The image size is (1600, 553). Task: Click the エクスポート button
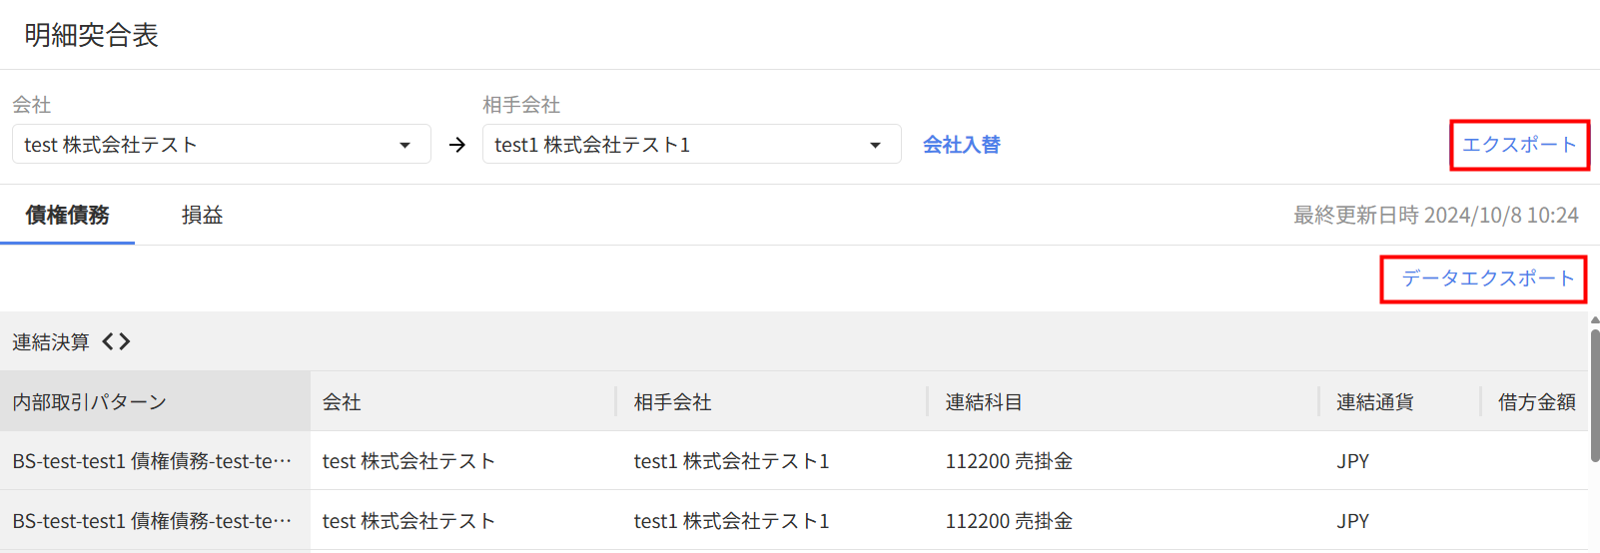point(1518,145)
